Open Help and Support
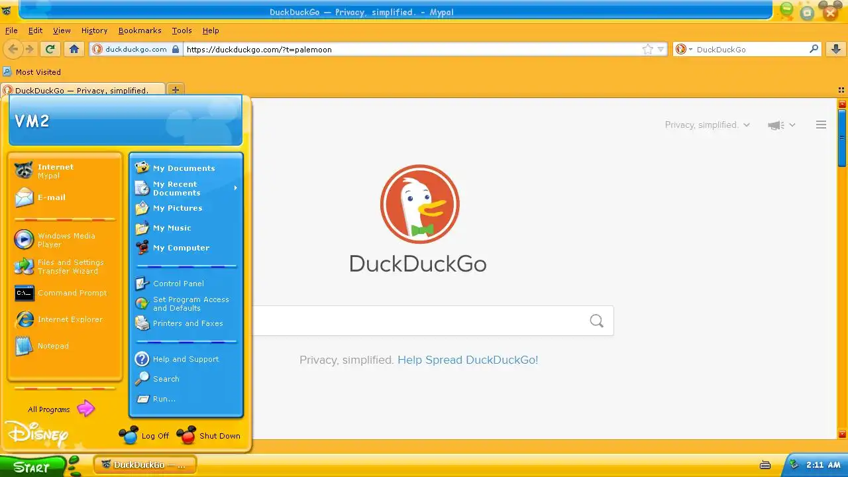Image resolution: width=848 pixels, height=477 pixels. tap(185, 359)
